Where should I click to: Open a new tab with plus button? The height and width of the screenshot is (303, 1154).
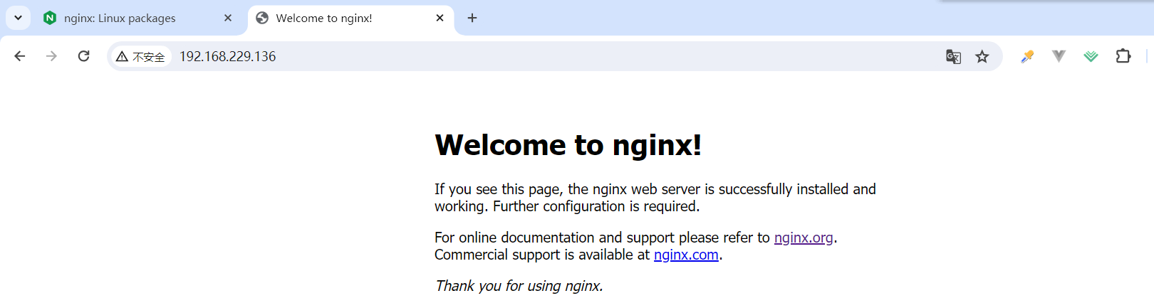coord(472,18)
